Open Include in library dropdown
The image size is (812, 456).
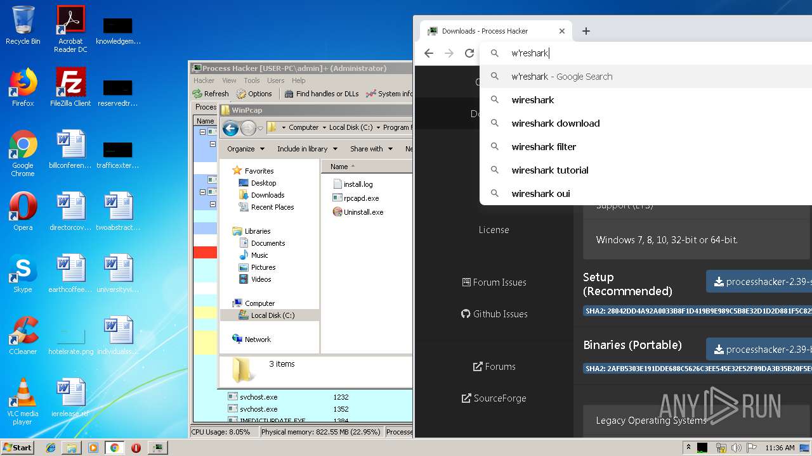click(x=306, y=149)
